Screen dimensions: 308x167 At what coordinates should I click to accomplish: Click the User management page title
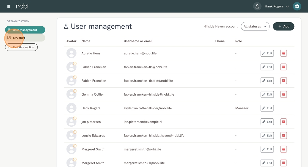pyautogui.click(x=101, y=26)
